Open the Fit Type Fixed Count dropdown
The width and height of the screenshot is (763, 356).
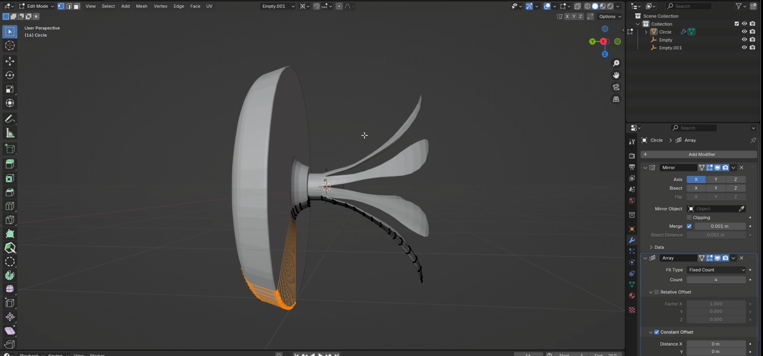[x=716, y=270]
